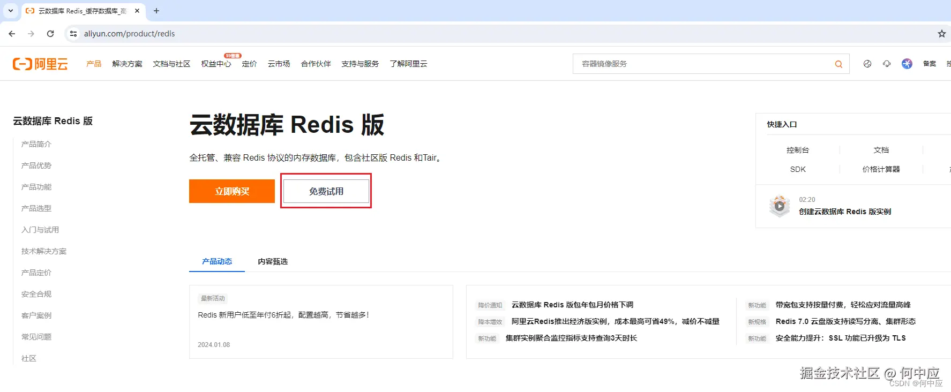951x392 pixels.
Task: Click the orange search magnifier icon
Action: tap(838, 64)
